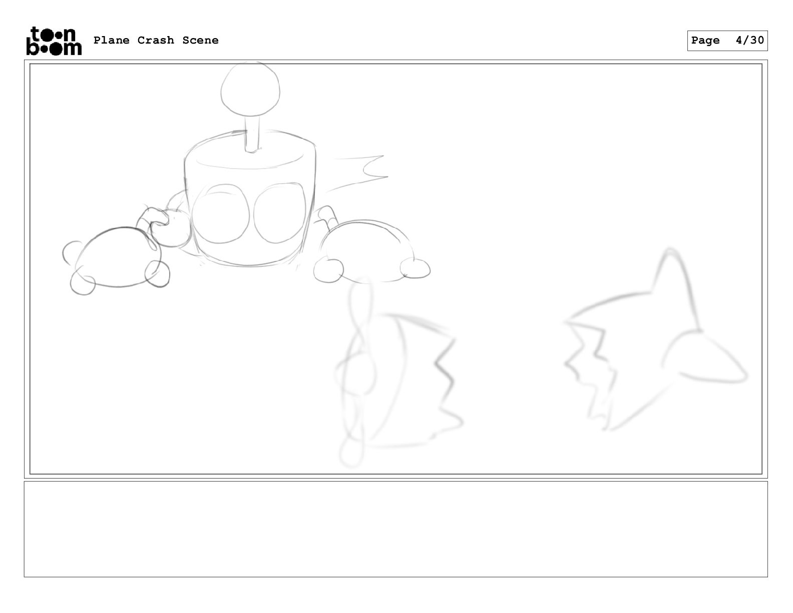The width and height of the screenshot is (793, 613).
Task: Click the "Plane Crash Scene" title text
Action: click(156, 40)
